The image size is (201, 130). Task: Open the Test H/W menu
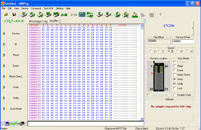[48, 8]
